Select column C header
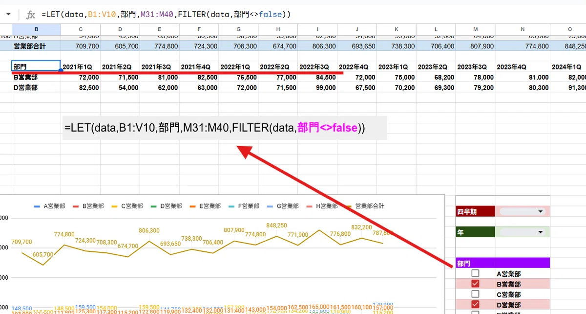 (x=81, y=29)
